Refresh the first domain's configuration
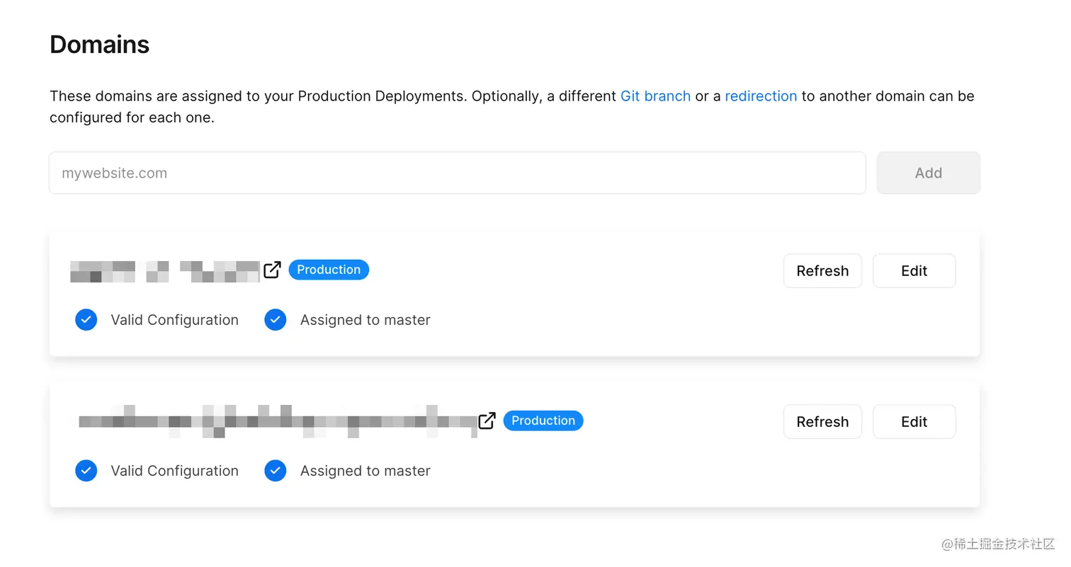This screenshot has height=567, width=1071. 822,271
